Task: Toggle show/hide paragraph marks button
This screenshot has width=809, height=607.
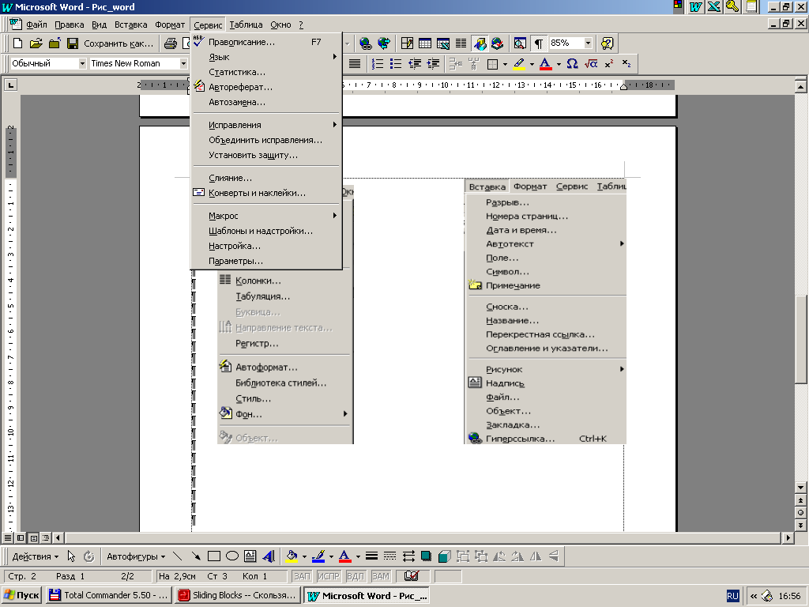Action: [x=538, y=43]
